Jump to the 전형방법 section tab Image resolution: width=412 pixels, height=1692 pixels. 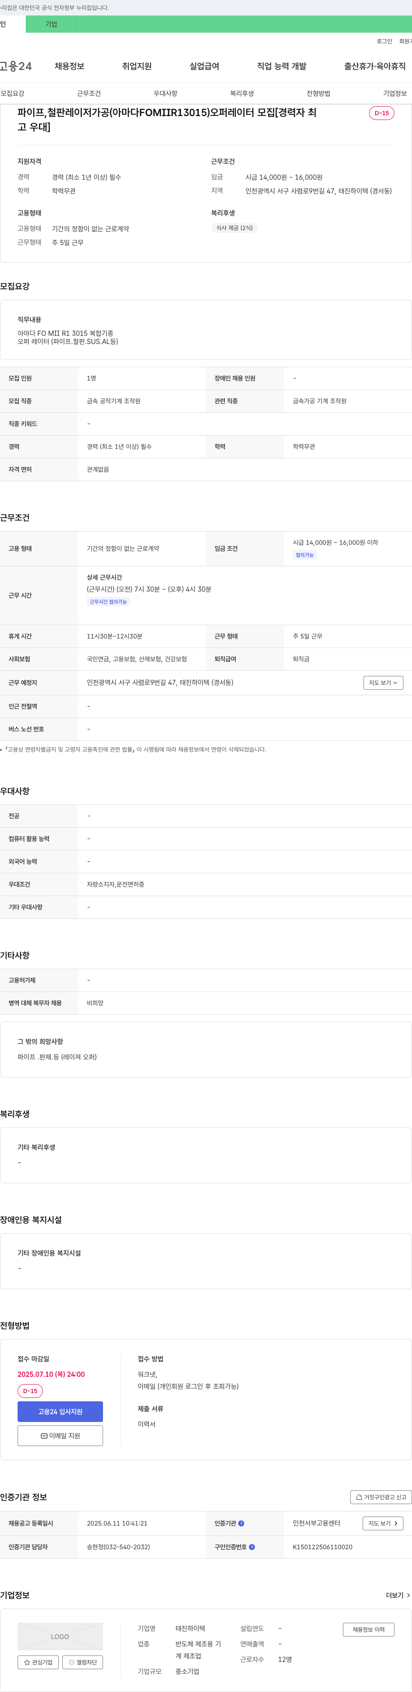point(319,93)
